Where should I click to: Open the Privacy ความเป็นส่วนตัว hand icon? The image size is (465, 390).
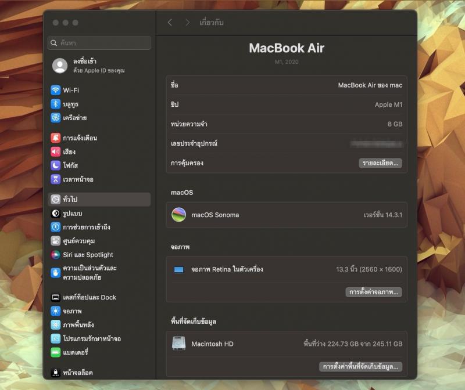(55, 273)
